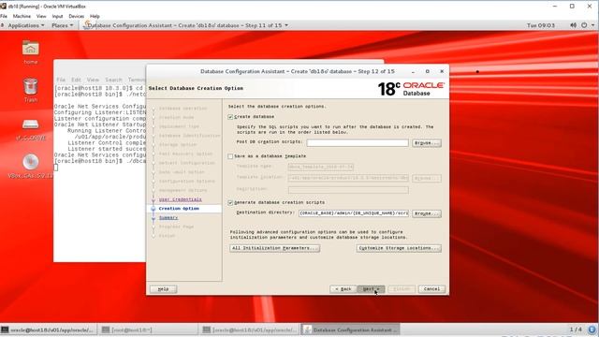Click the Back button in the wizard
This screenshot has height=337, width=599.
tap(343, 289)
